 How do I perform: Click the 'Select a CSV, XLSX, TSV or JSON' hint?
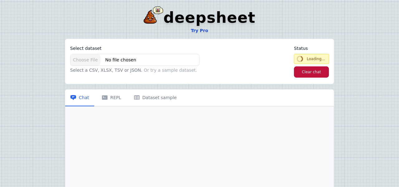pyautogui.click(x=106, y=70)
